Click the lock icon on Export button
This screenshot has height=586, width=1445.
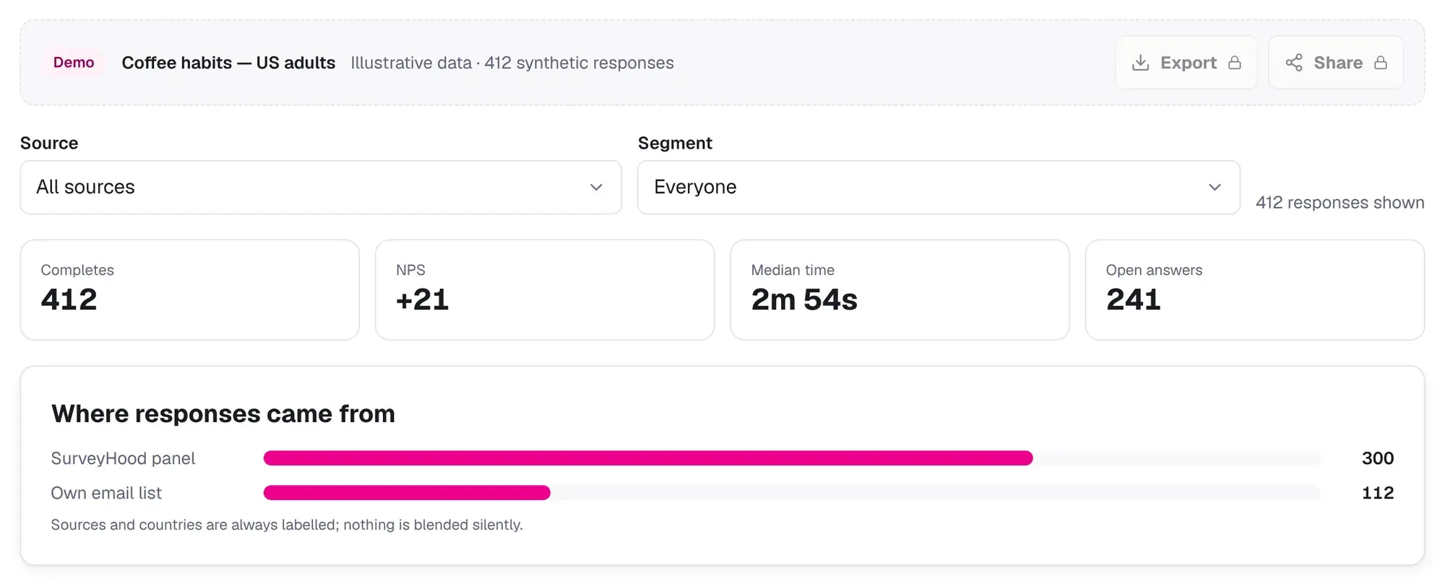click(x=1235, y=63)
